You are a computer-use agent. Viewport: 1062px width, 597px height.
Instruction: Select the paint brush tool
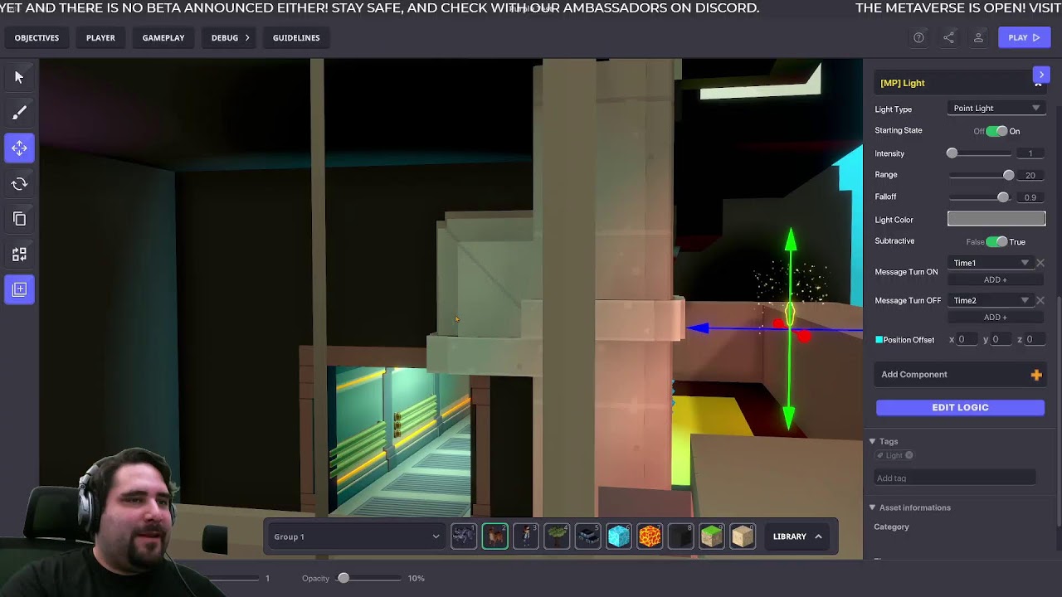pyautogui.click(x=19, y=113)
